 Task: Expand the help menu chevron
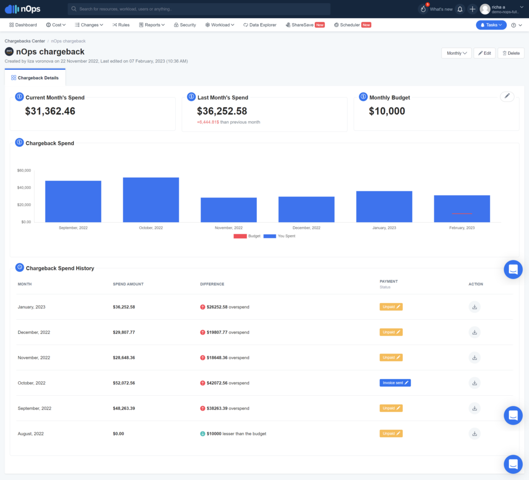(520, 25)
